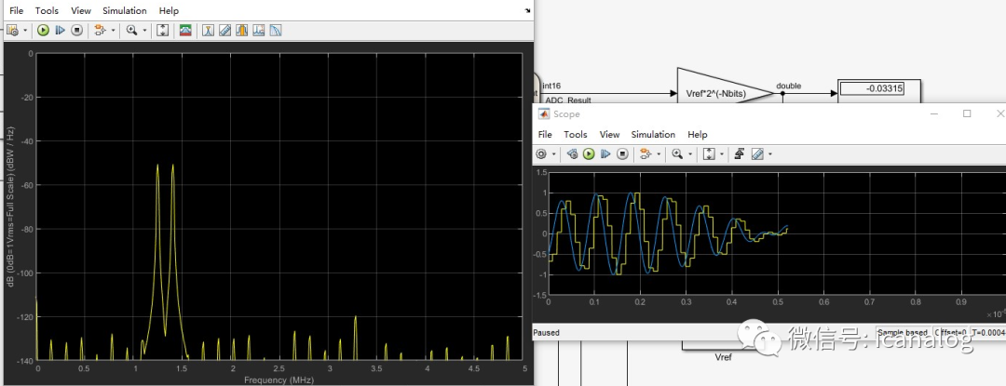Click the Scope's triggers icon
Screen dimensions: 1006x386
pos(737,153)
